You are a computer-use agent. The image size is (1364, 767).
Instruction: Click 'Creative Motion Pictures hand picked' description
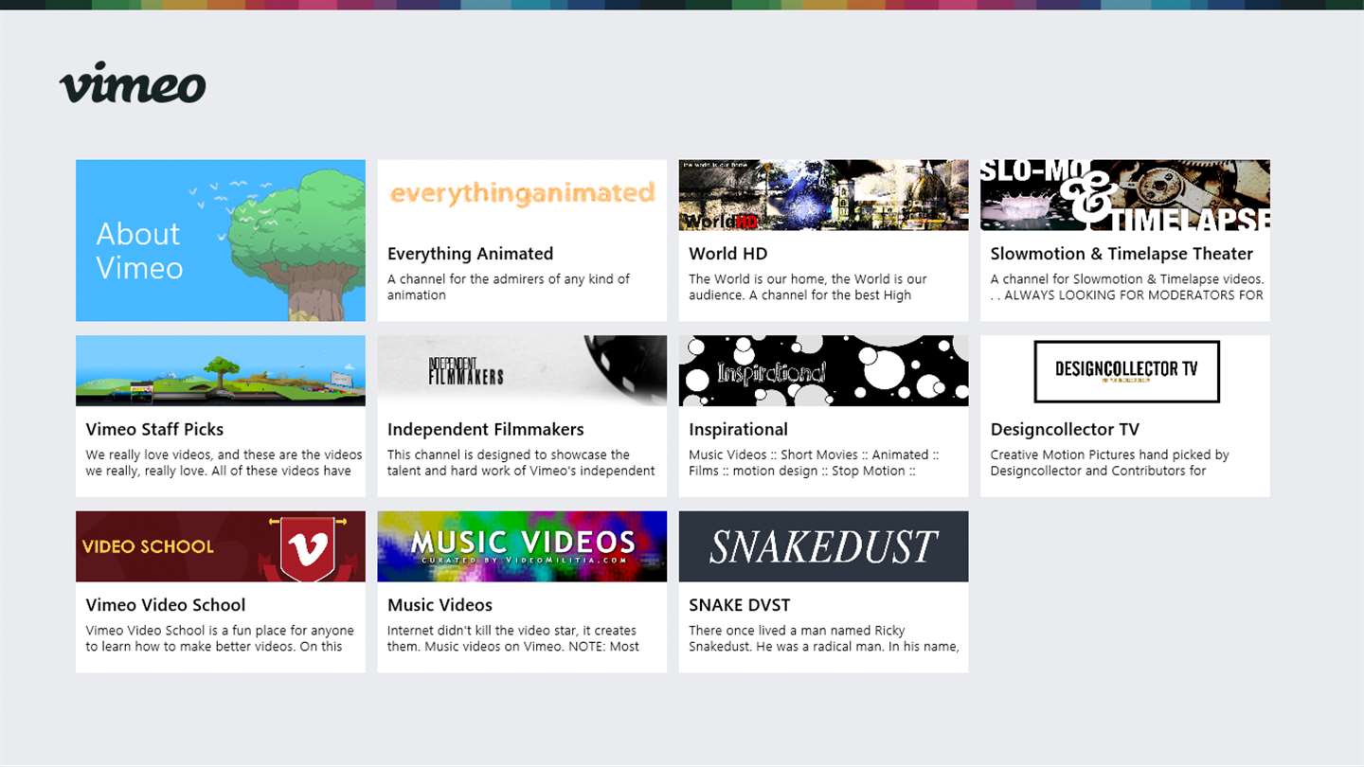click(1109, 462)
